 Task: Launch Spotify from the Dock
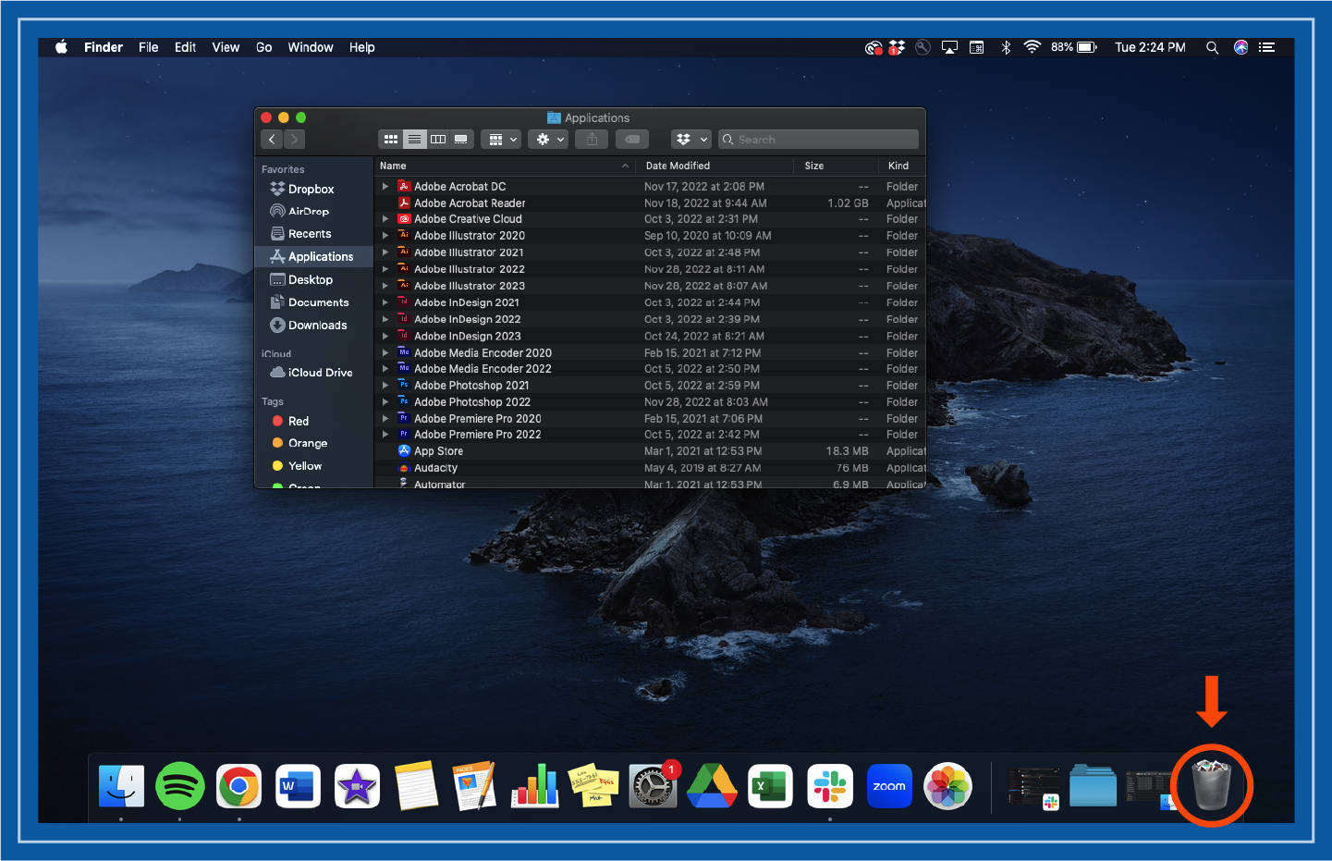point(179,787)
